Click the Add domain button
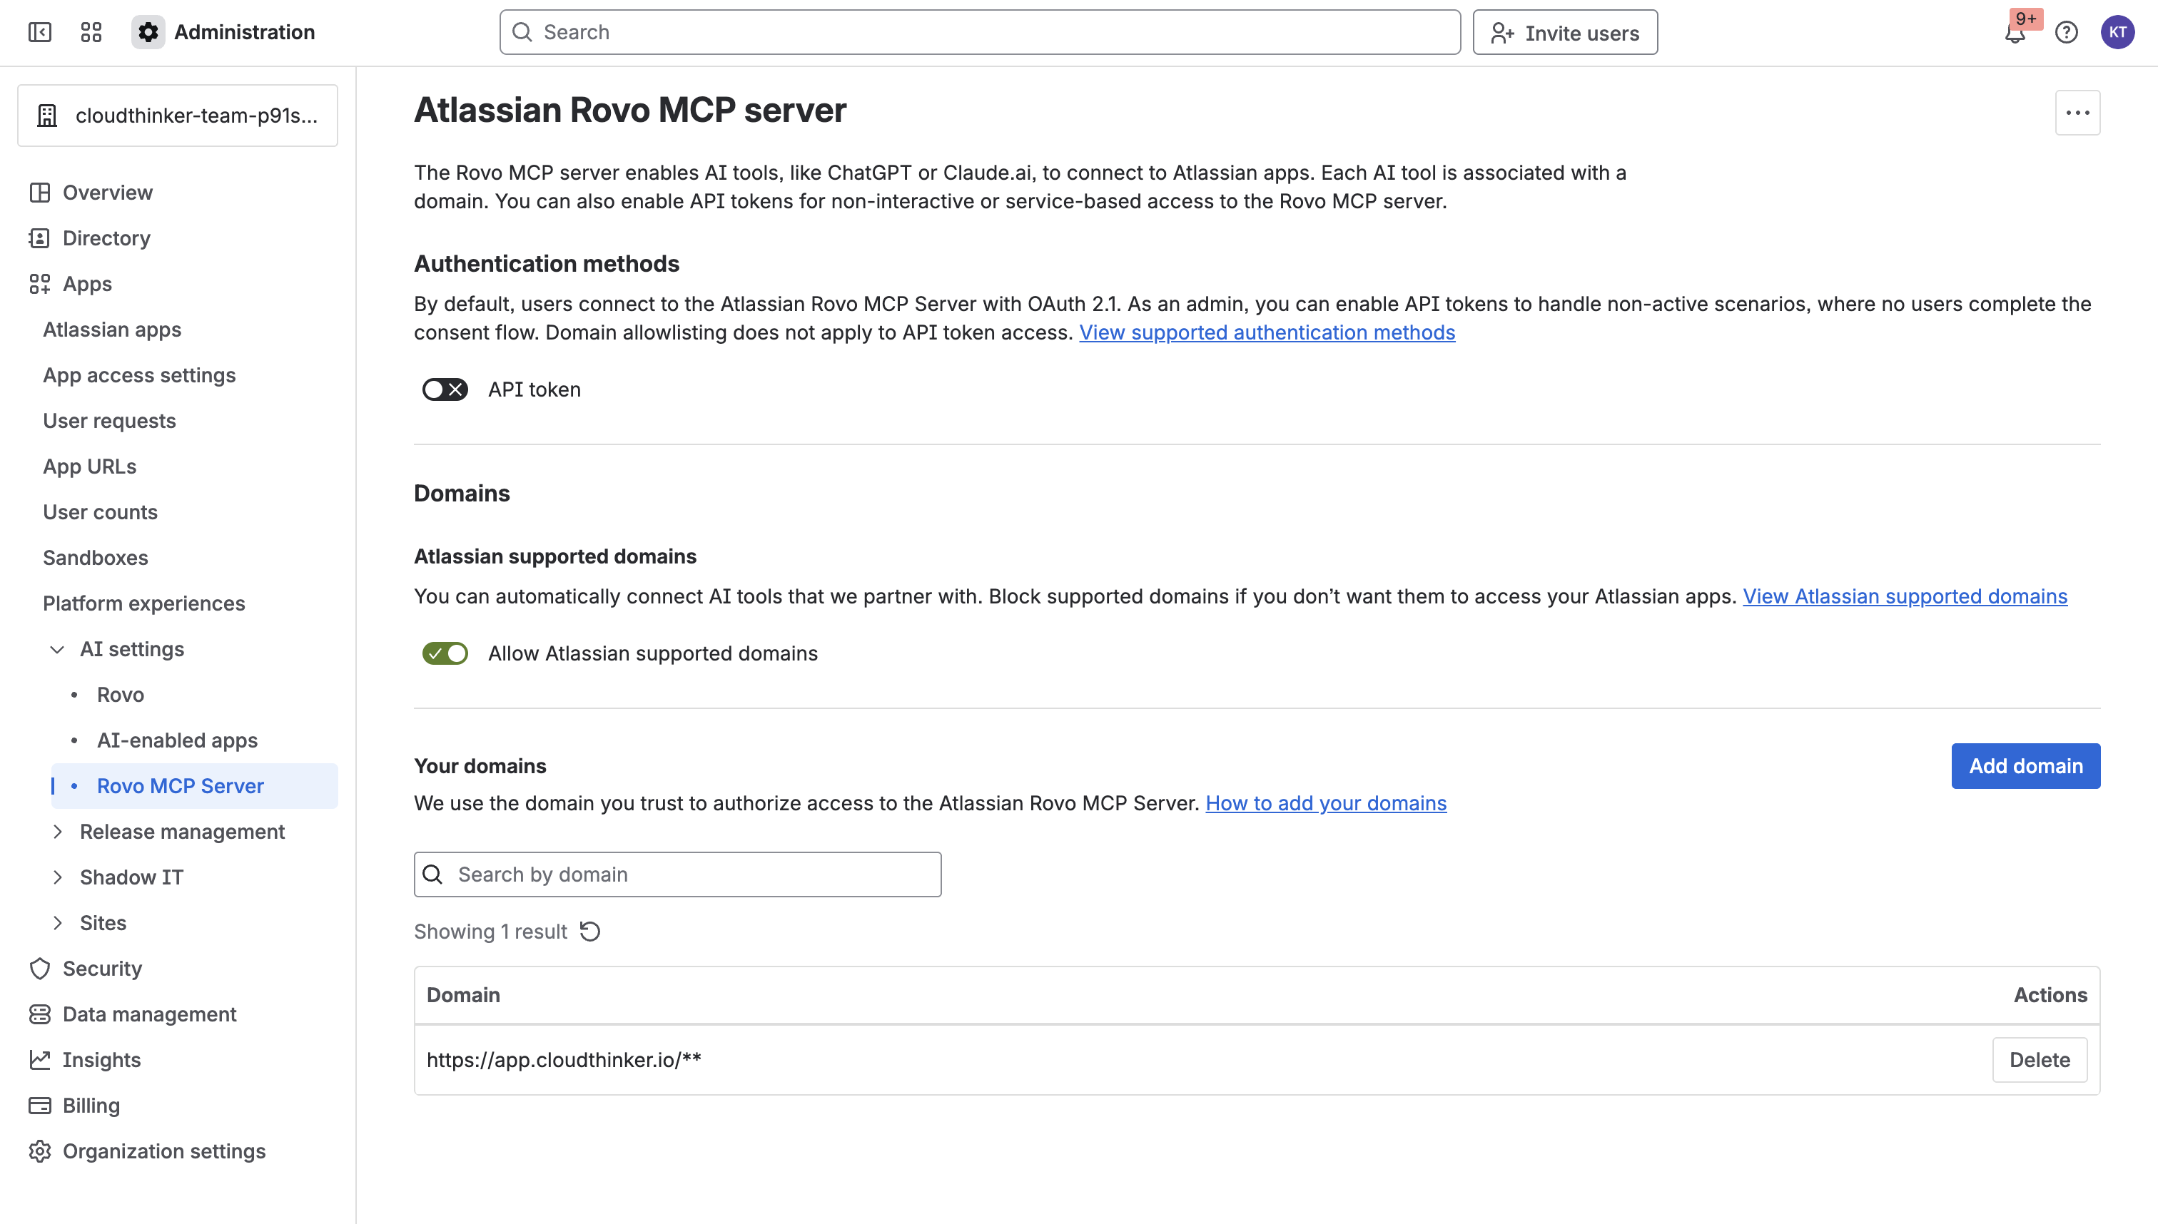2158x1224 pixels. pos(2025,766)
